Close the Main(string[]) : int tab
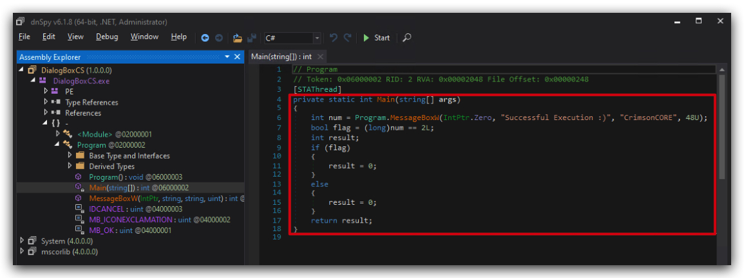 [320, 56]
